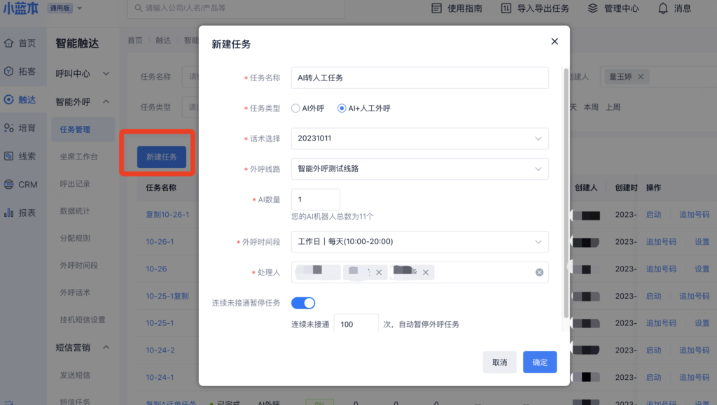Open 使用指南 in the top bar
717x405 pixels.
(x=455, y=8)
